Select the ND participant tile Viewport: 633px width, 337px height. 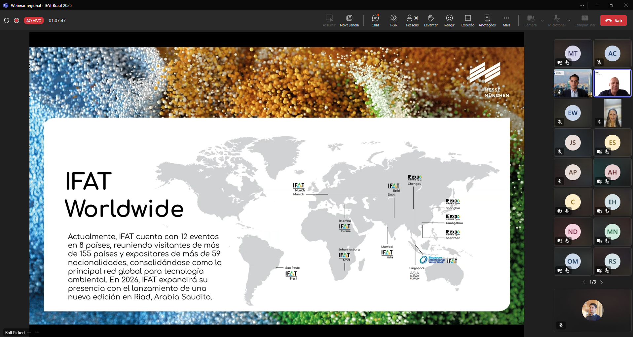(x=573, y=232)
